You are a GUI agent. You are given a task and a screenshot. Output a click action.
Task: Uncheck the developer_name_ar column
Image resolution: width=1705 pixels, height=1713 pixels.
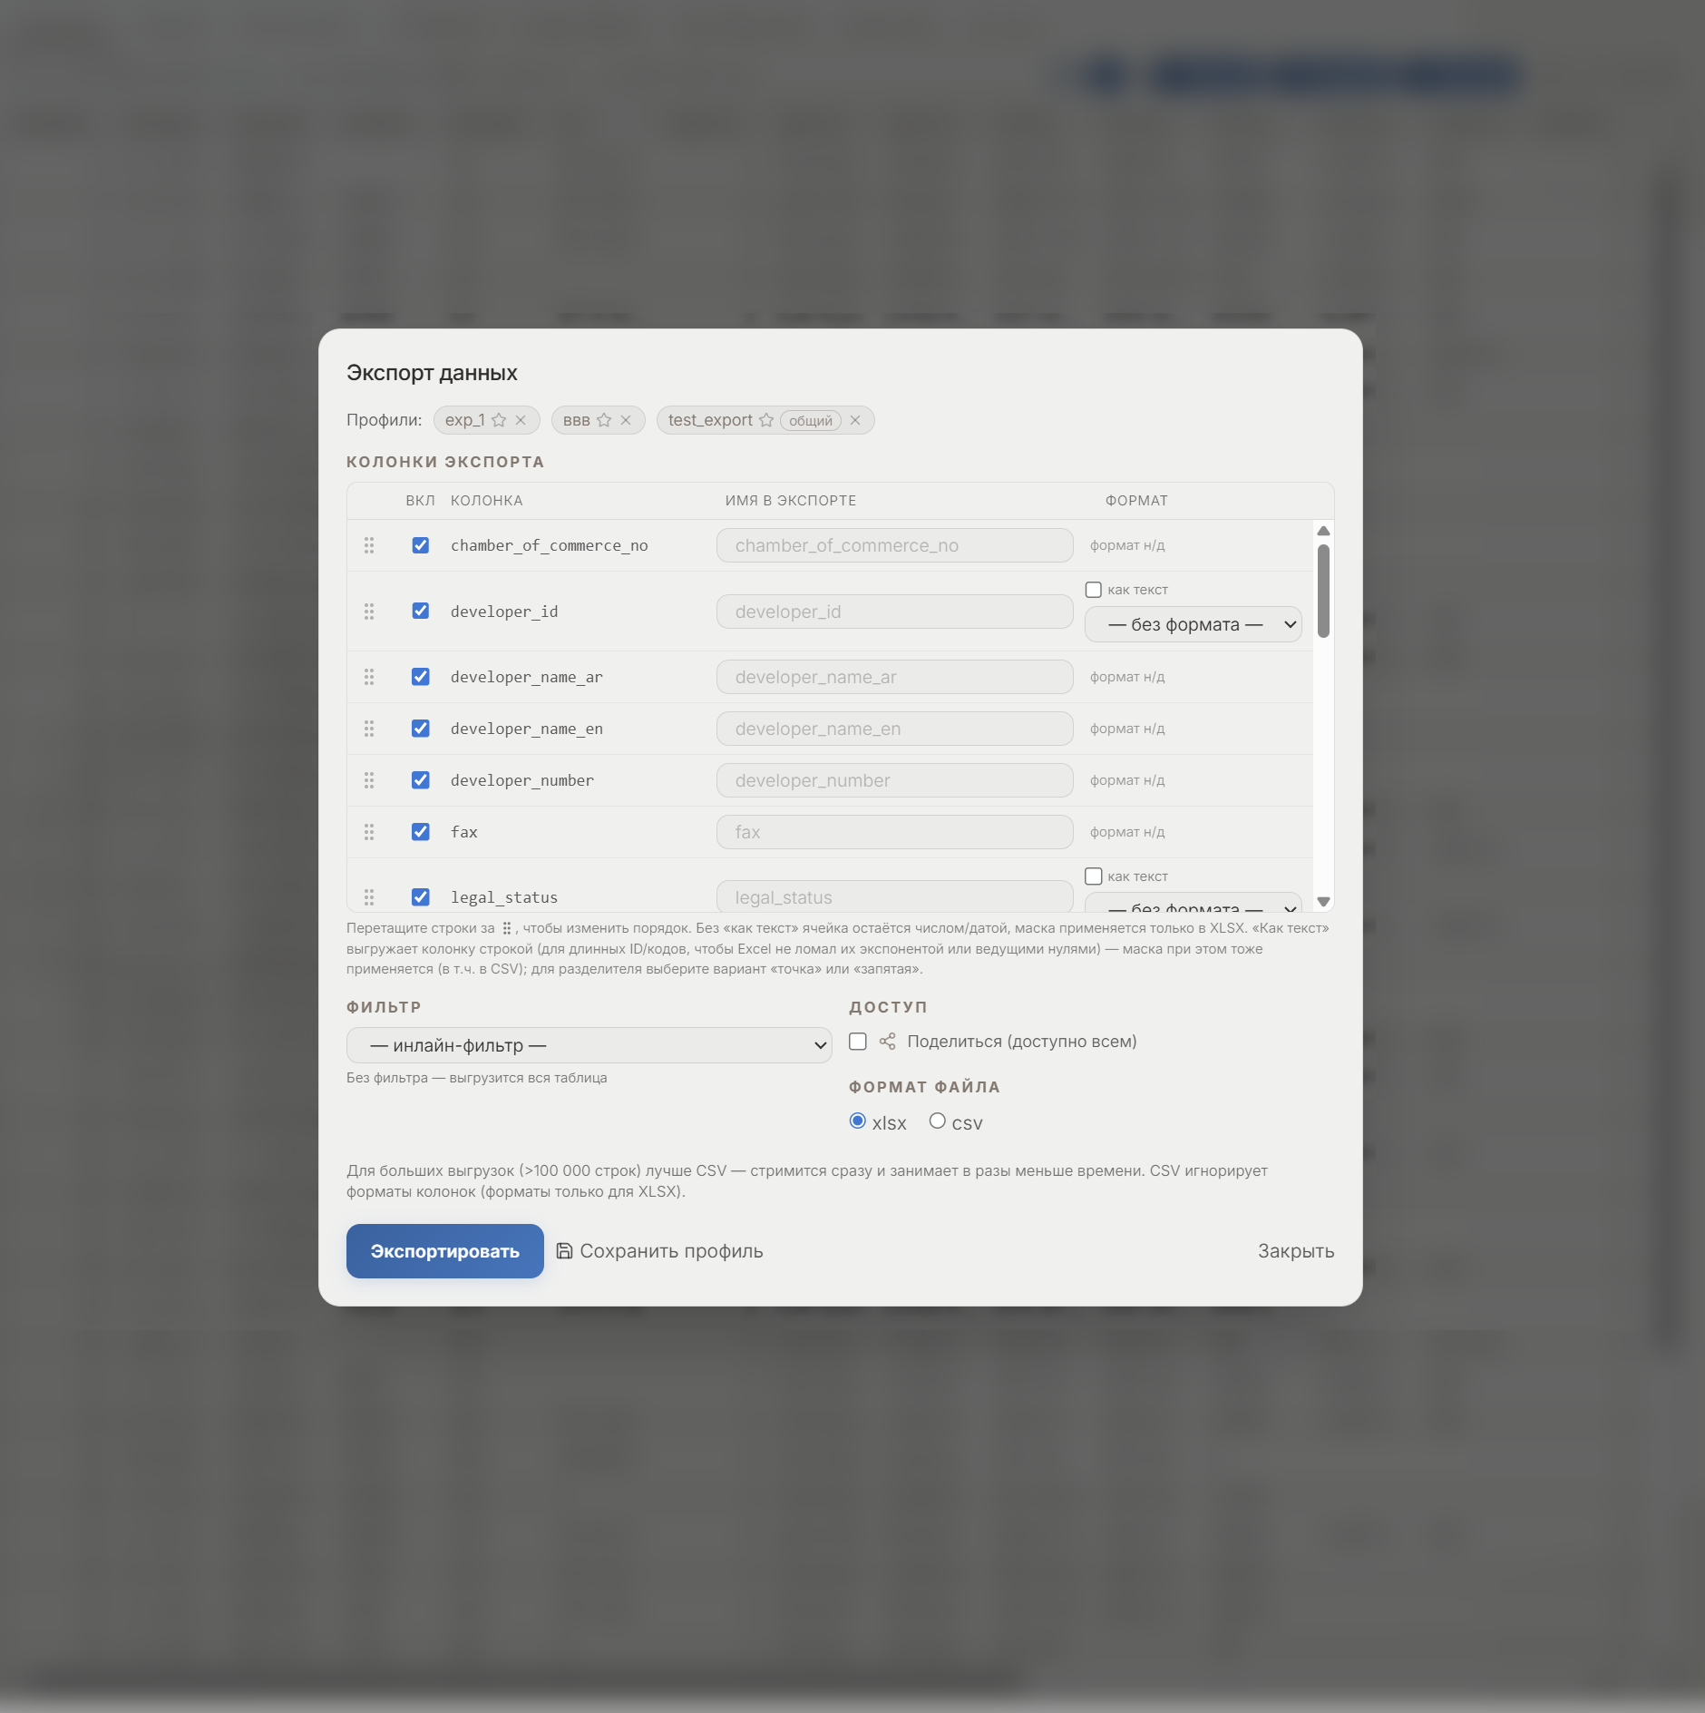point(421,677)
